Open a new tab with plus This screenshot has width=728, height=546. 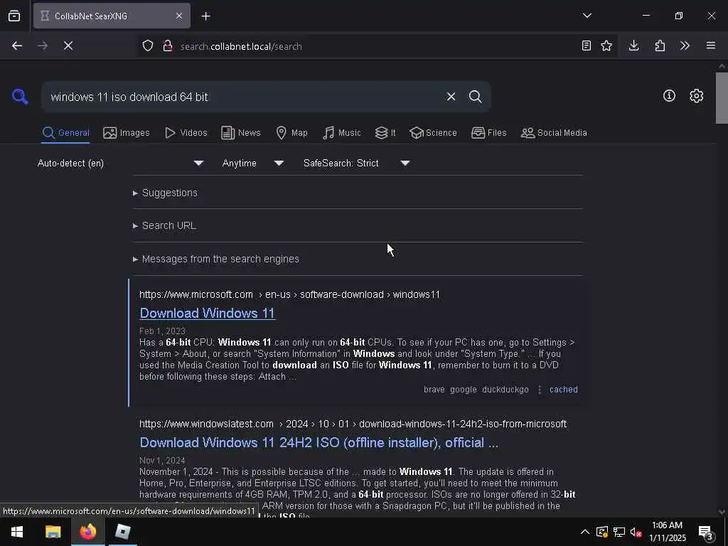click(205, 16)
